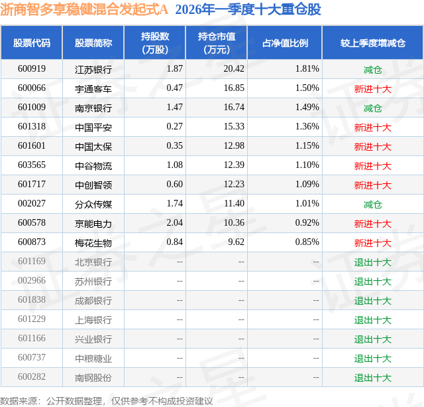Click 新进十大 label in 中谷物流 row
Screen dimensions: 424x407
[372, 166]
